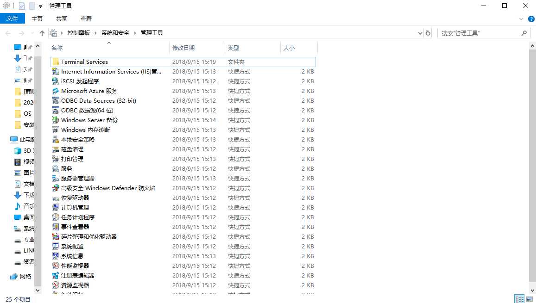Select ODBC Data Sources (32-bit) icon
536x303 pixels.
(56, 101)
